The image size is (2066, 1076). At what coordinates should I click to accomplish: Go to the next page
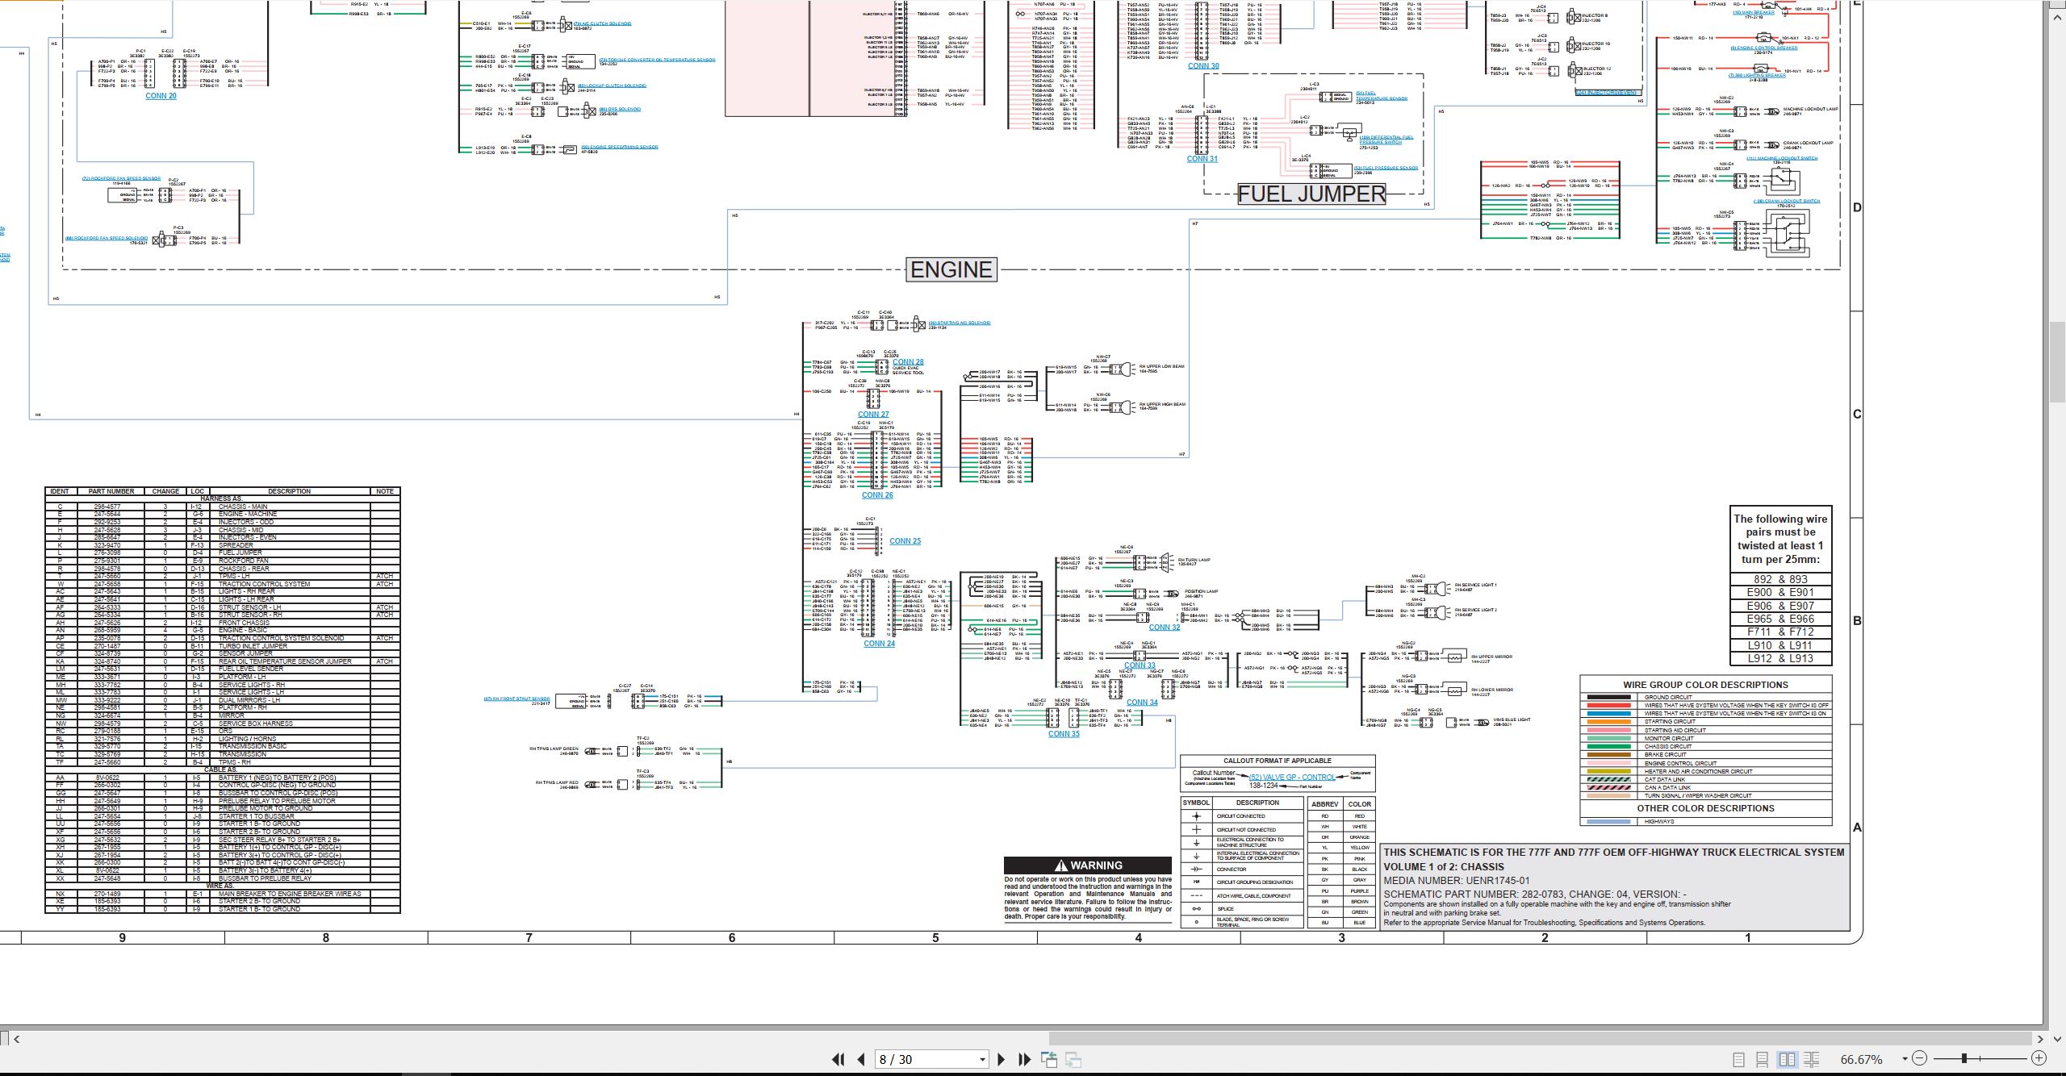(1002, 1059)
